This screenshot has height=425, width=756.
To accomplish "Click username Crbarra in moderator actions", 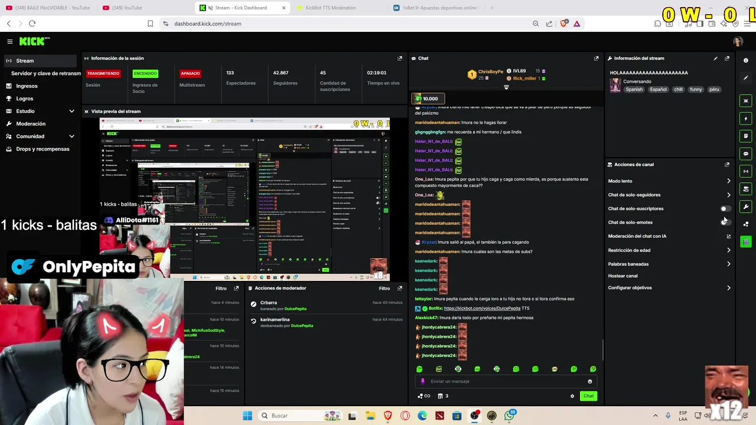I will [x=268, y=303].
